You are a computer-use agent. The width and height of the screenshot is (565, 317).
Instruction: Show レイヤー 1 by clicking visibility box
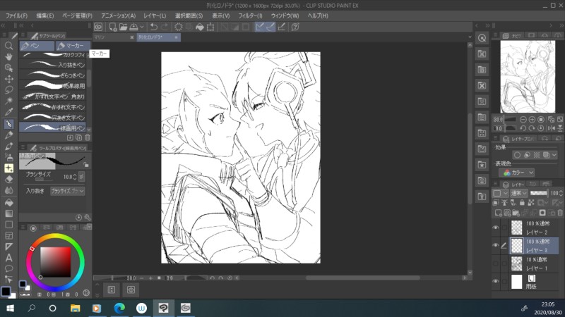tap(496, 263)
